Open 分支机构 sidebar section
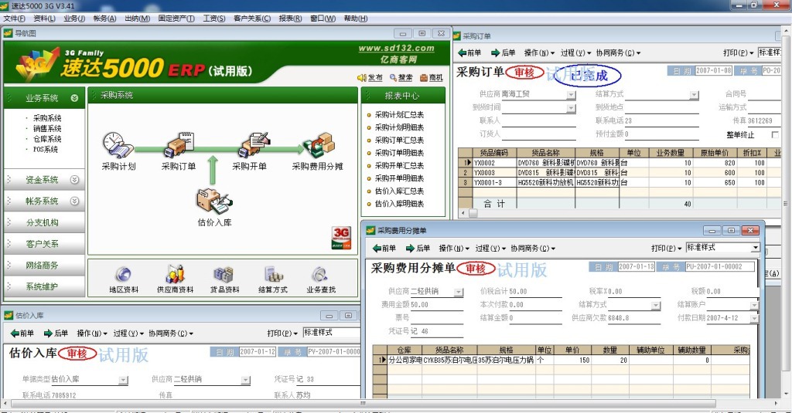792x413 pixels. [x=44, y=222]
